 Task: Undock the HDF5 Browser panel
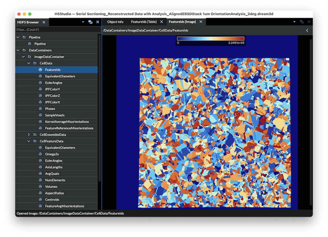point(90,22)
